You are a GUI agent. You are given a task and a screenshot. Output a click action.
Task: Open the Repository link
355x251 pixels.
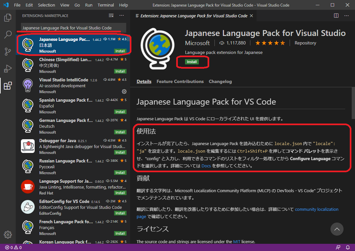(x=305, y=43)
